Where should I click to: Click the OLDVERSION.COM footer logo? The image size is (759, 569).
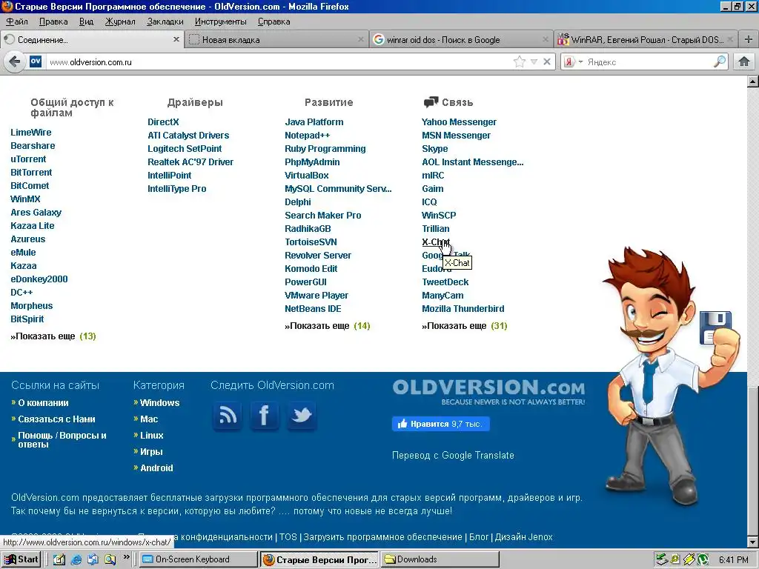[488, 393]
